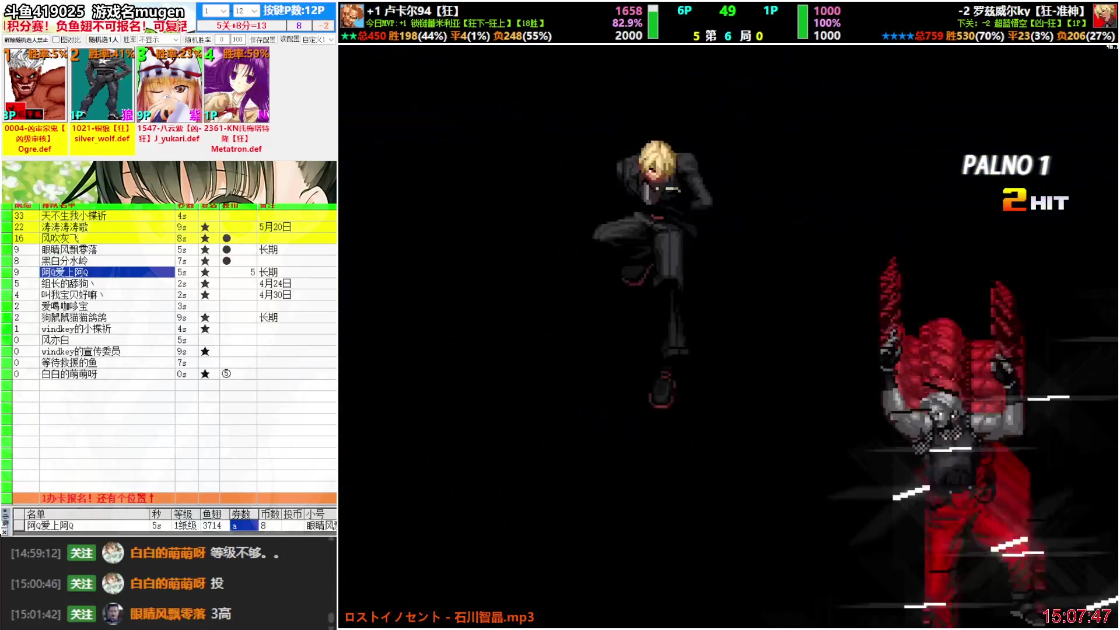Click the star icon in 组长的舔狗 row
Image resolution: width=1120 pixels, height=630 pixels.
[205, 283]
